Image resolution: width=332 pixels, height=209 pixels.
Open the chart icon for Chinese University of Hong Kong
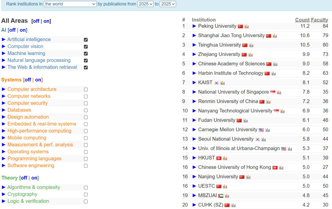point(281,168)
